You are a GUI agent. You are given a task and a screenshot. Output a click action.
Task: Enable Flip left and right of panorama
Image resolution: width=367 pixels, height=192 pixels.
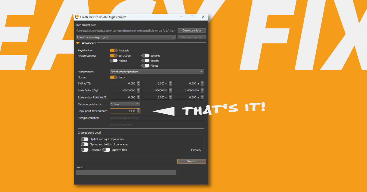click(84, 139)
